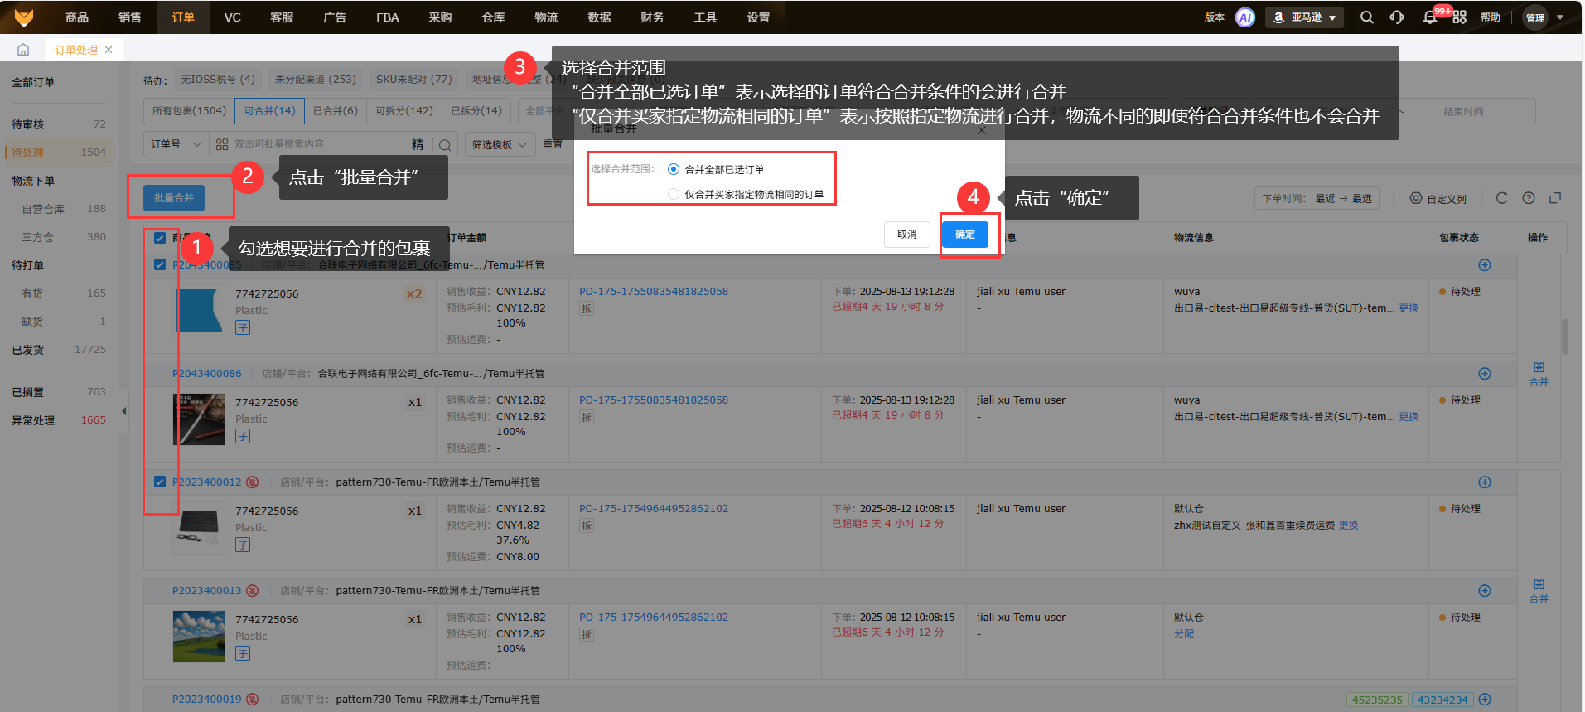Switch to the 所有包裹(1504) tab
The height and width of the screenshot is (712, 1585).
tap(189, 111)
